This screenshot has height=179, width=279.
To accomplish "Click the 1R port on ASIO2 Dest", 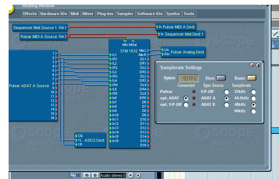I will click(x=77, y=145).
